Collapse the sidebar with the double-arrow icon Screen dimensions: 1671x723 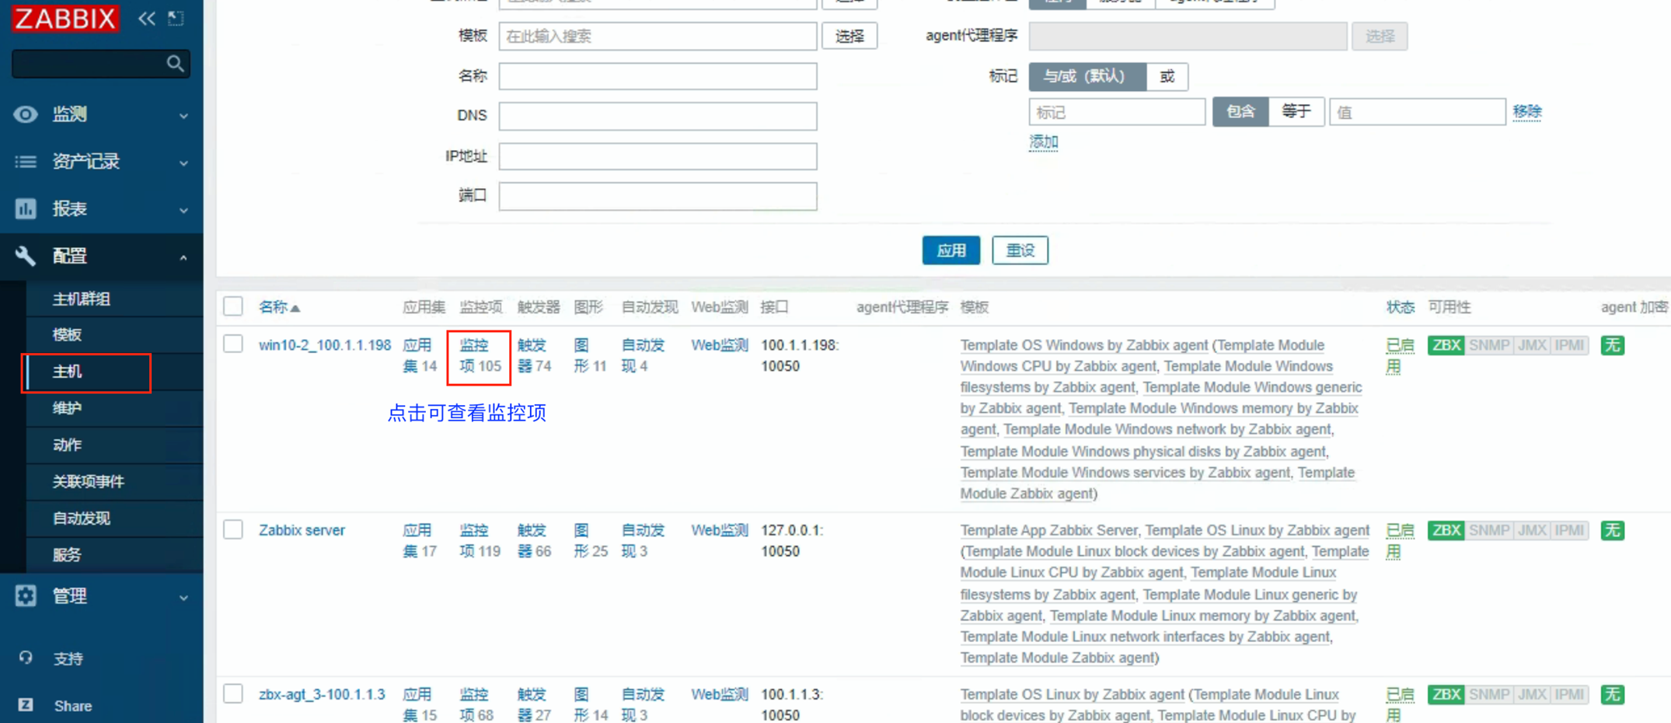(x=146, y=19)
